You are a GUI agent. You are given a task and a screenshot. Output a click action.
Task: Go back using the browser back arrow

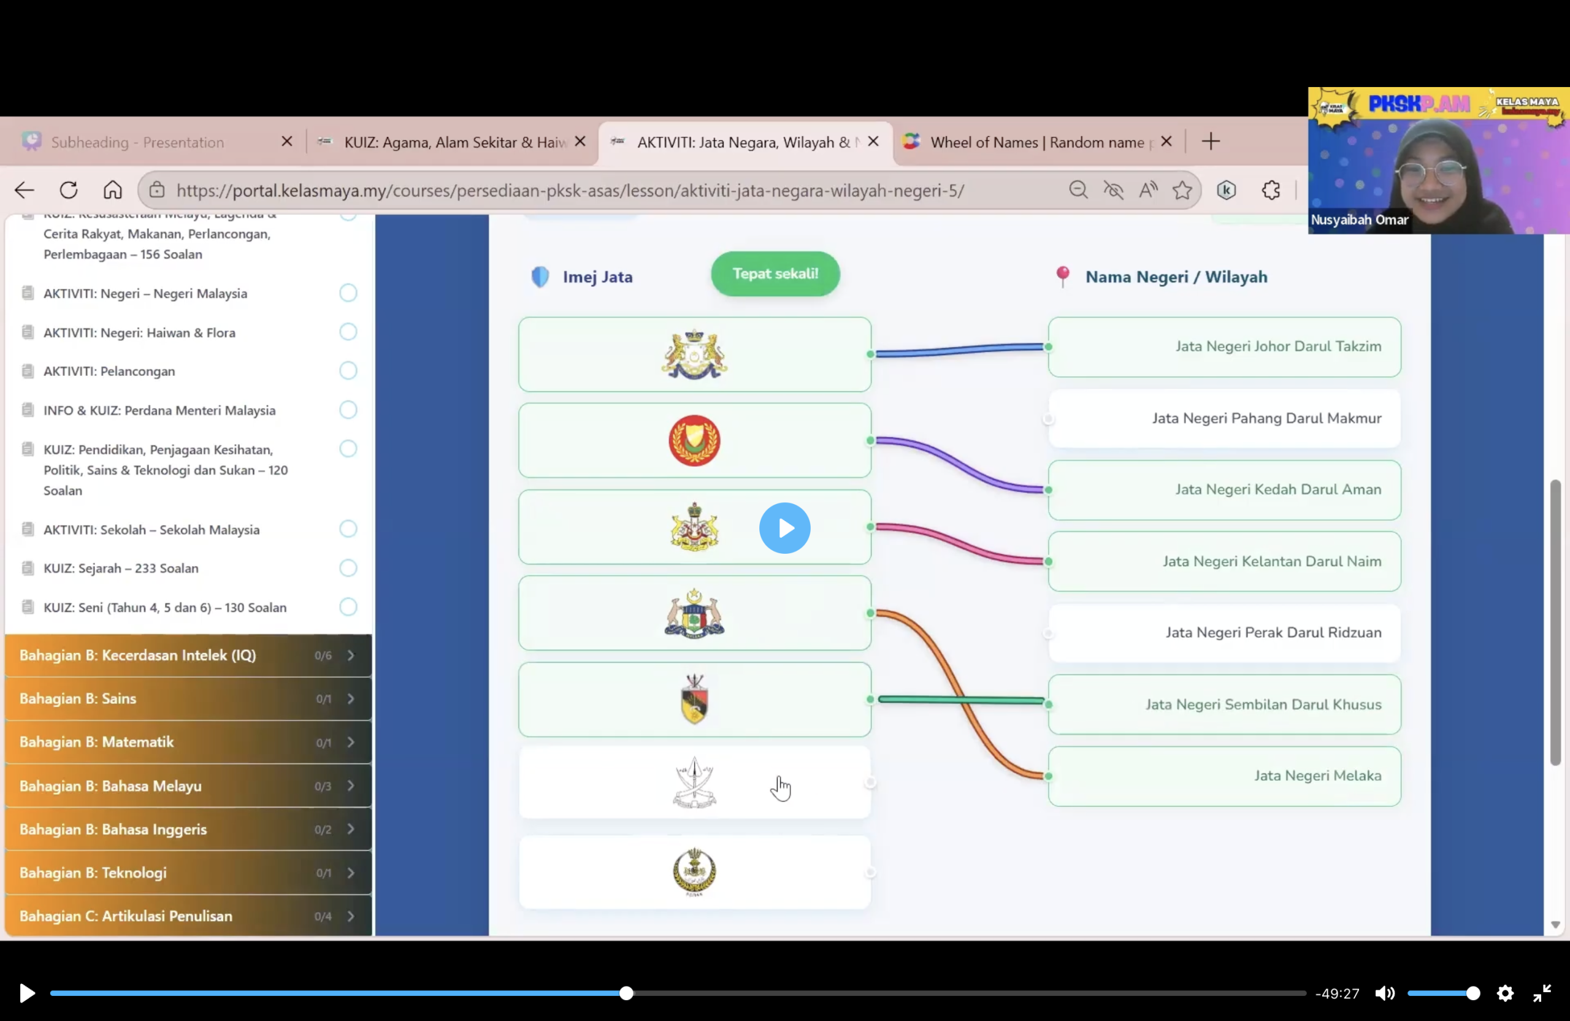click(x=25, y=191)
